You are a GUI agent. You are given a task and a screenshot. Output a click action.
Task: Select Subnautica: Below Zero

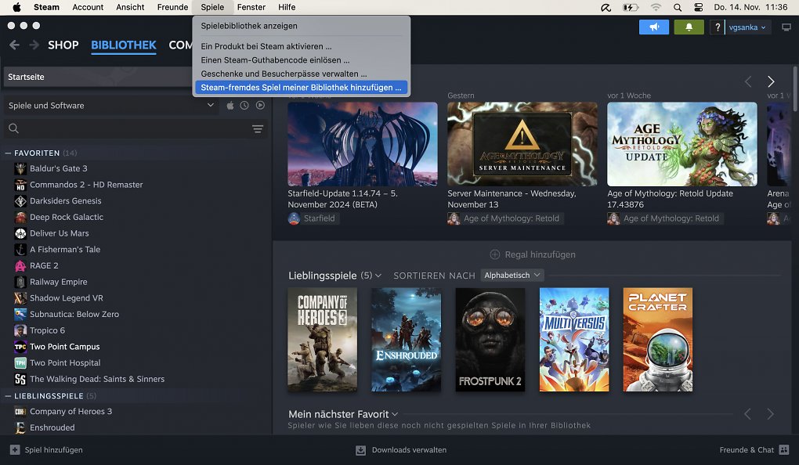tap(74, 314)
